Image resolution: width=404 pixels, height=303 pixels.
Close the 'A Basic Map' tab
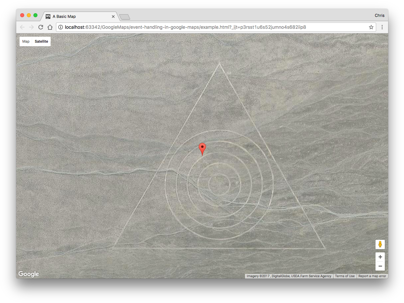coord(113,17)
